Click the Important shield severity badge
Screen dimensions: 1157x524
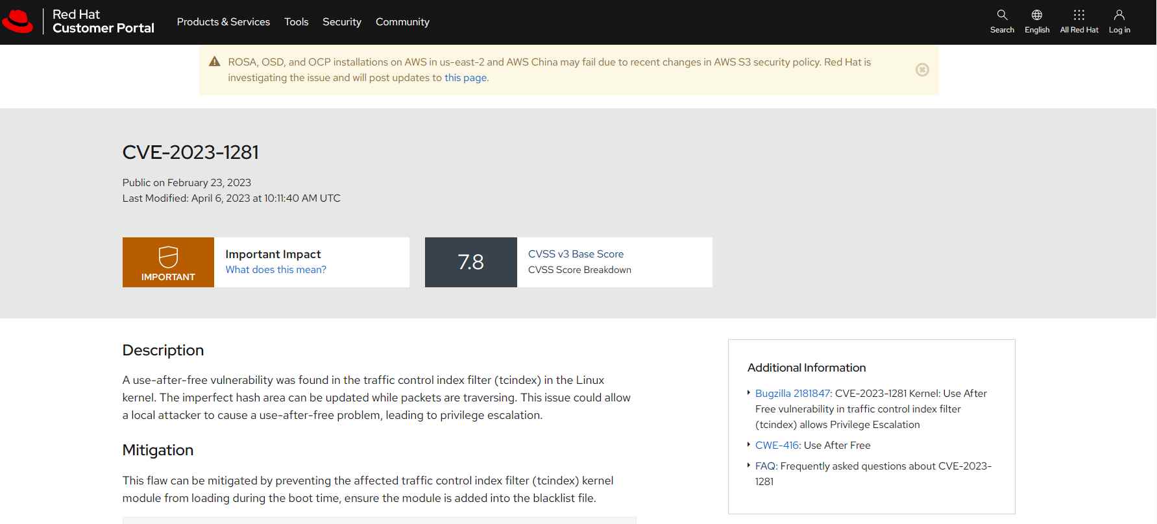point(168,262)
